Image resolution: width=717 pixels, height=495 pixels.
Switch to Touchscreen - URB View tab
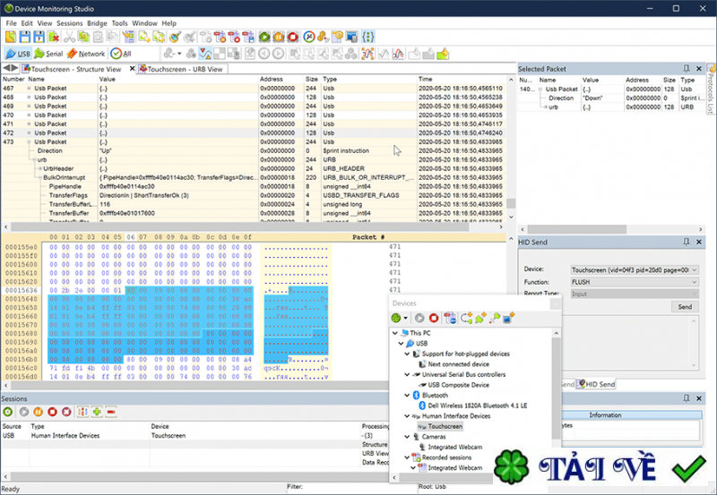[x=181, y=69]
